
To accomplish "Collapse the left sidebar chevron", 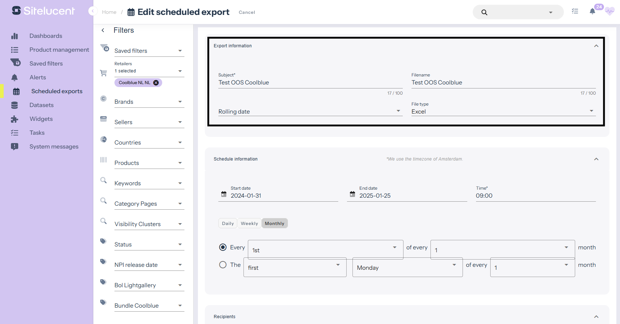I will pos(93,11).
